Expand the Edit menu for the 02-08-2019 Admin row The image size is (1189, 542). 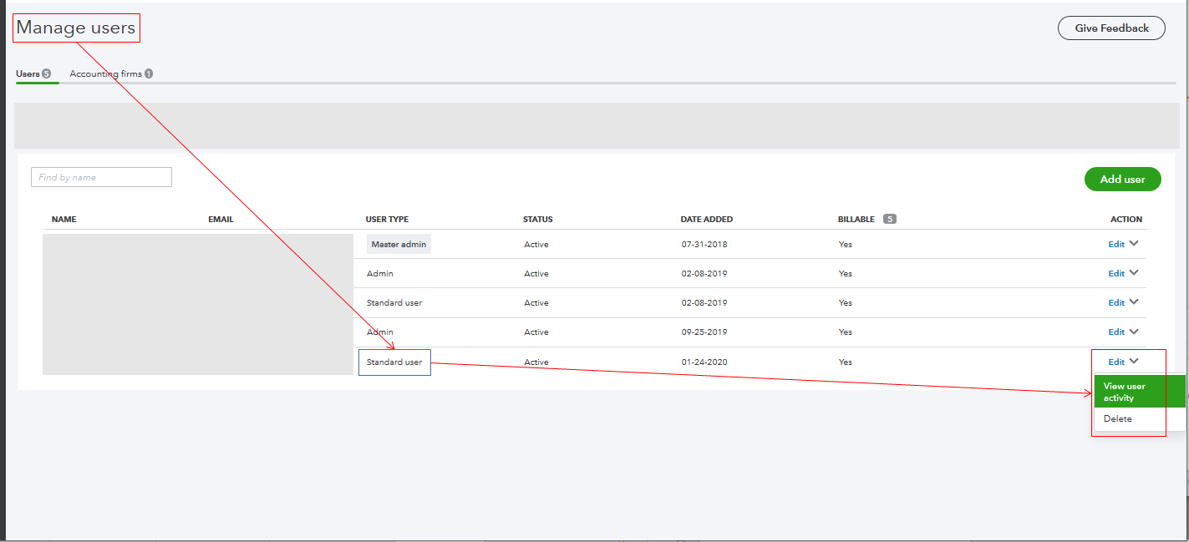coord(1133,272)
